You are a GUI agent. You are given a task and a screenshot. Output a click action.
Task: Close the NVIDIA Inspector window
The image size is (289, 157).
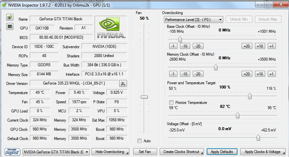click(281, 5)
